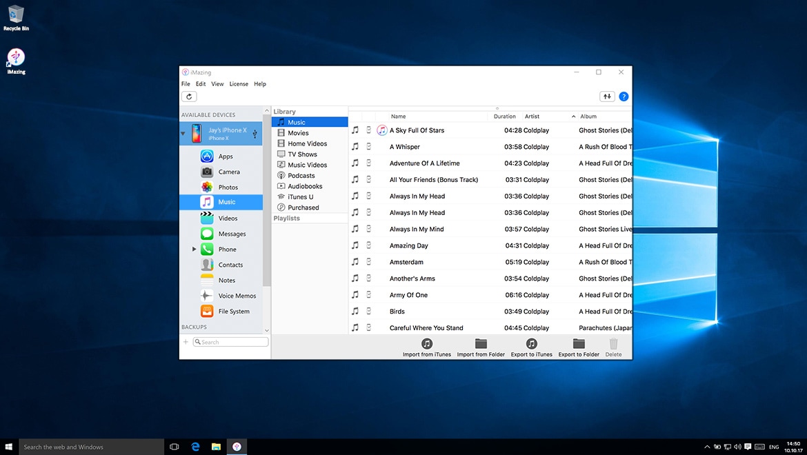Select the iMazing icon in the taskbar

tap(237, 447)
